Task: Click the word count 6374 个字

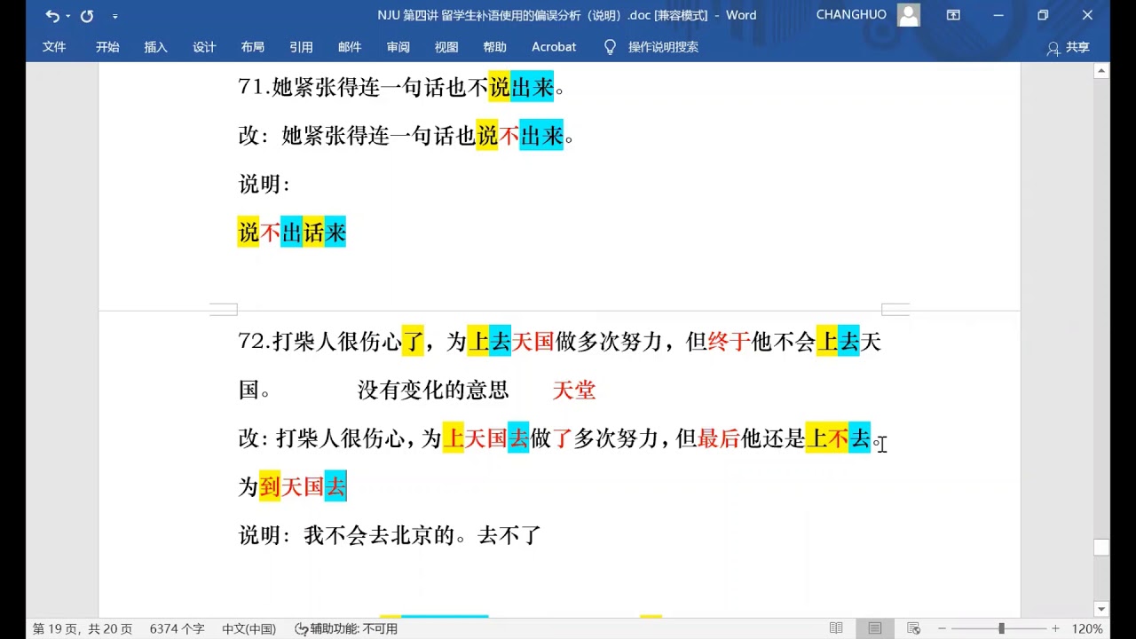Action: coord(177,628)
